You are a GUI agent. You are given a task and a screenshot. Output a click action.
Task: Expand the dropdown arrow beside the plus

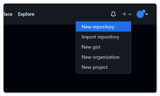coord(130,14)
